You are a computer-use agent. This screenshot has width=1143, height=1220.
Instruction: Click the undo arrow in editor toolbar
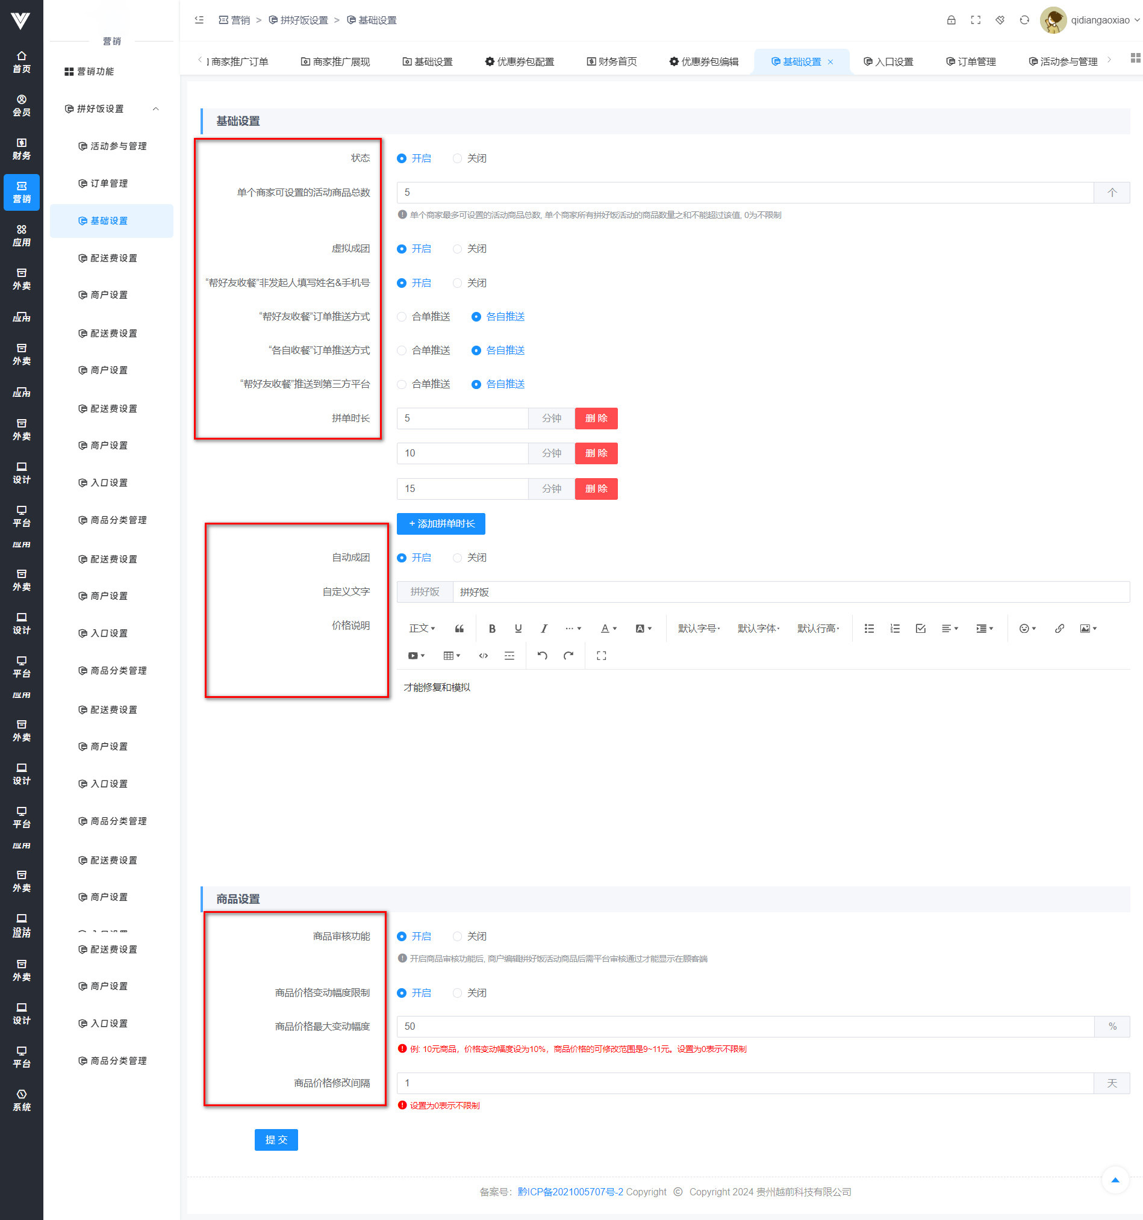542,655
